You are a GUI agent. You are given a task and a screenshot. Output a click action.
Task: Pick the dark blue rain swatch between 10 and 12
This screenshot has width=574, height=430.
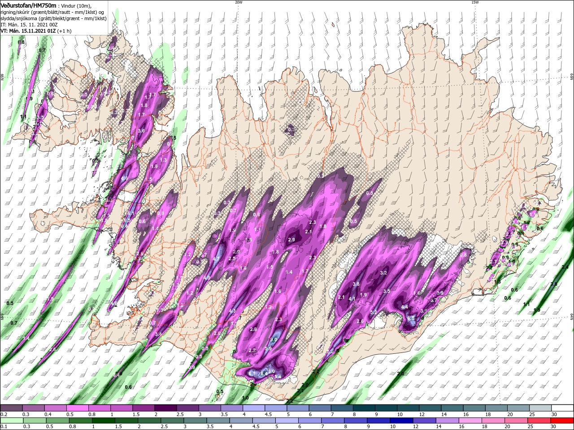401,421
